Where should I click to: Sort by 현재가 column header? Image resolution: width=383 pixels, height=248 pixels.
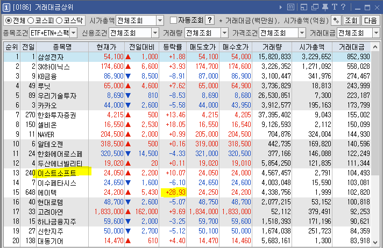point(107,47)
